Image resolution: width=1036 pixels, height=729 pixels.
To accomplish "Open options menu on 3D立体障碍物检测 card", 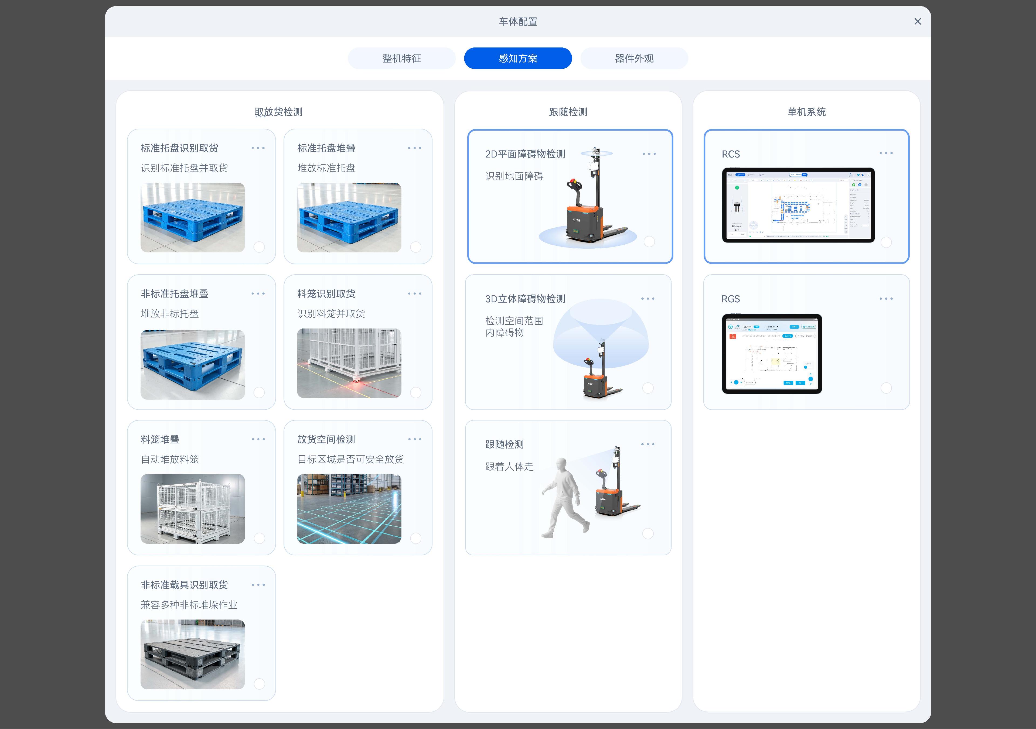I will tap(647, 298).
